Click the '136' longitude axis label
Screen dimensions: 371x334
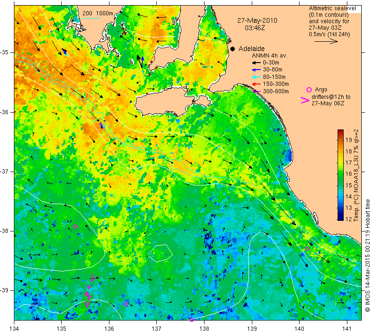109,329
